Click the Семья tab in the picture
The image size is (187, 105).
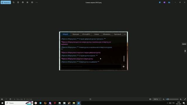click(x=96, y=34)
